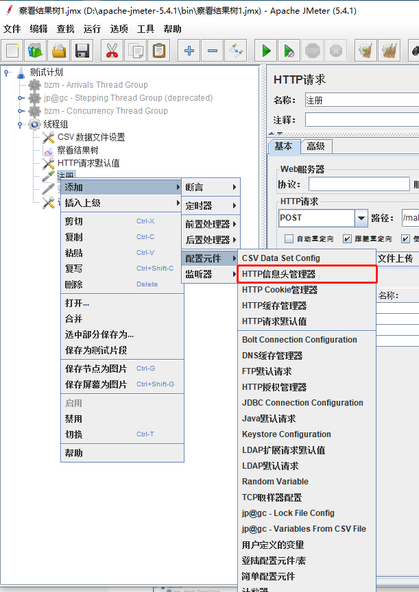Open the 选项 menu

[x=119, y=29]
